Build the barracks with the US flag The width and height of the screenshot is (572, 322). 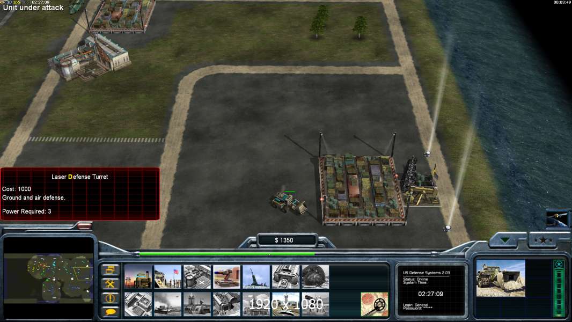click(167, 277)
